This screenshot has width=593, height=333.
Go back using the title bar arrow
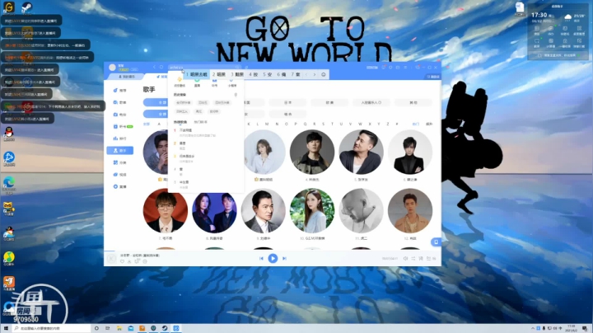tap(154, 68)
